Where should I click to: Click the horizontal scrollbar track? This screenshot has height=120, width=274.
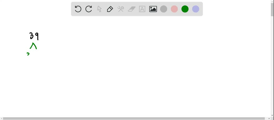click(135, 119)
